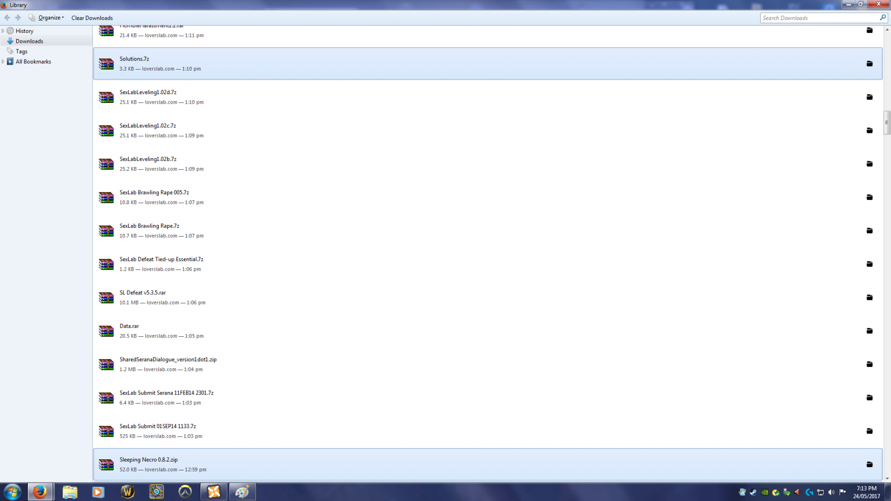Select the SexLab Submit 01SEP14 1133.7z name
Viewport: 891px width, 501px height.
[158, 426]
